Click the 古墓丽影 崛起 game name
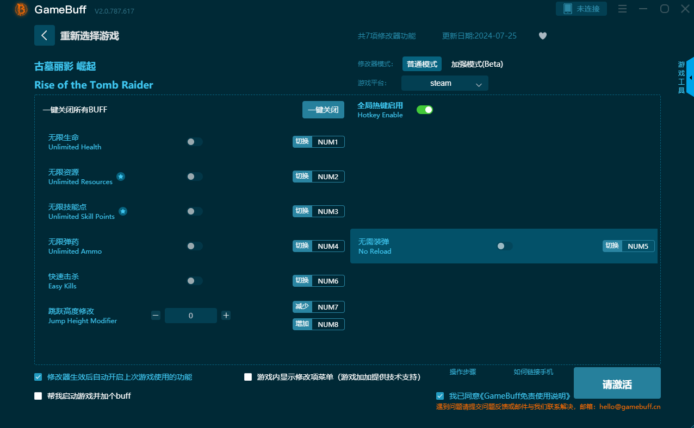The width and height of the screenshot is (694, 428). click(x=65, y=66)
